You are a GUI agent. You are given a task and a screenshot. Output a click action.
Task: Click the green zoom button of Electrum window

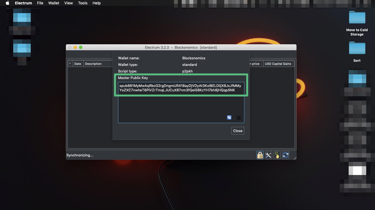pos(81,47)
